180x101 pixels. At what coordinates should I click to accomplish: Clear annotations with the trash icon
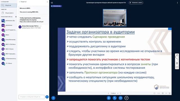pyautogui.click(x=177, y=63)
